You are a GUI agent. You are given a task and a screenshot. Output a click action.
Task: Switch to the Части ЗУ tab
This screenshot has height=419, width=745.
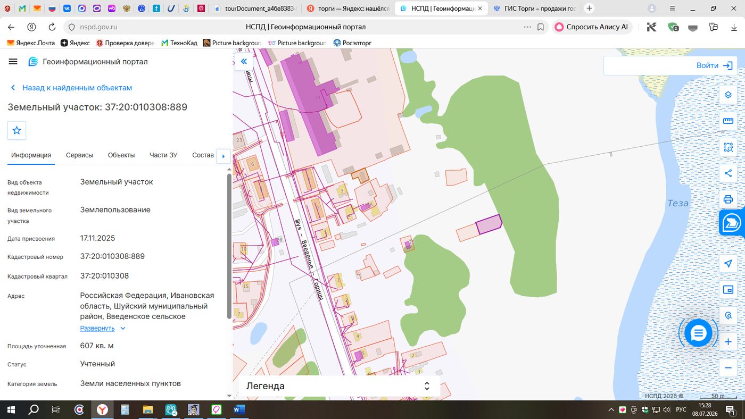point(163,155)
